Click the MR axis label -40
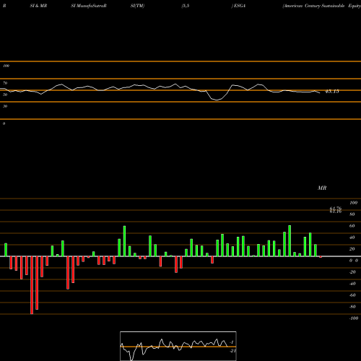The width and height of the screenshot is (361, 361). click(x=352, y=284)
